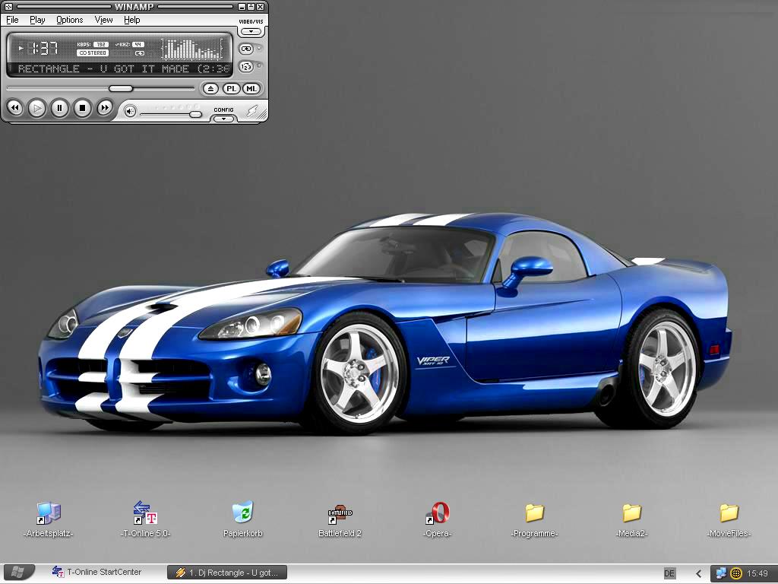Pause the playing track in Winamp
Screen dimensions: 778x584
click(59, 109)
